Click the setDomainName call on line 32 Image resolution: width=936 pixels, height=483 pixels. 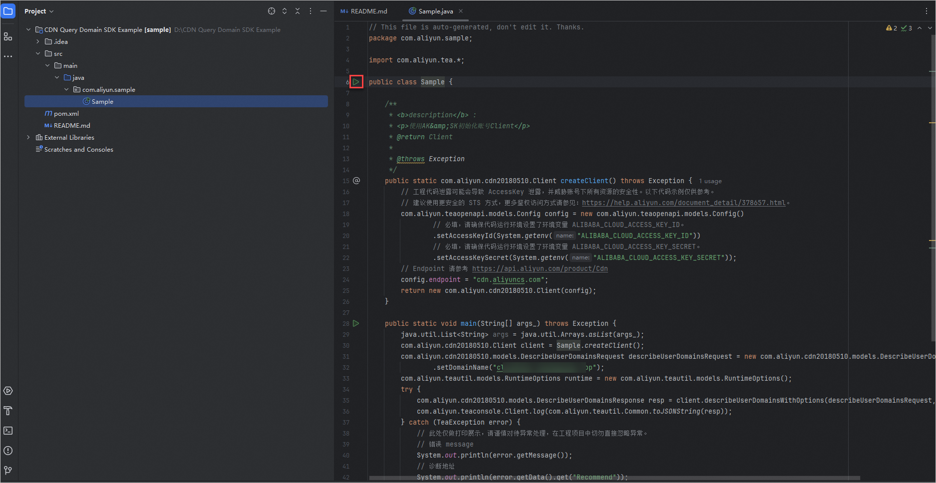(463, 367)
